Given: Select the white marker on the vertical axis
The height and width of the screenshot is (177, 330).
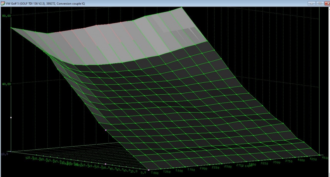Looking at the screenshot, I should point(11,117).
